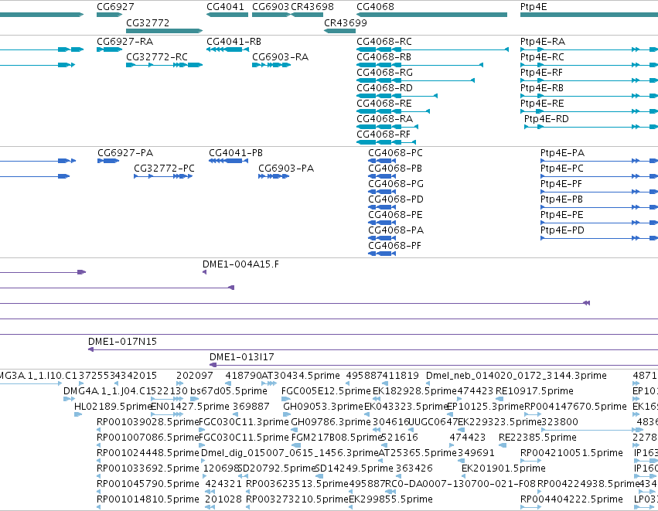The width and height of the screenshot is (658, 511).
Task: Select protein CG4068-PC
Action: click(382, 161)
